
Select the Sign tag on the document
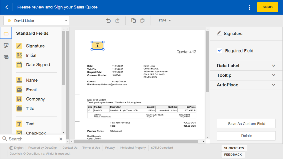tap(97, 46)
